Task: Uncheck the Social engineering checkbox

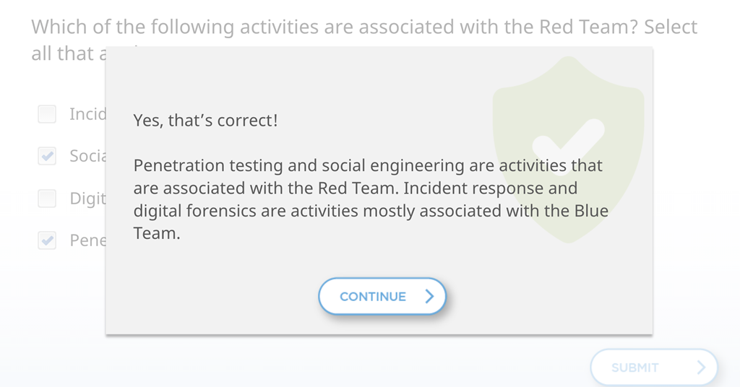Action: [47, 156]
